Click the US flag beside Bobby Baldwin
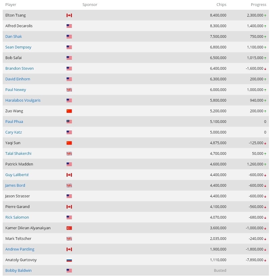The image size is (271, 278). (69, 271)
